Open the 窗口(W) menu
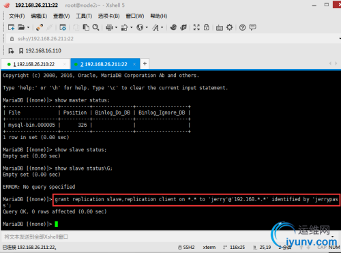 click(135, 16)
